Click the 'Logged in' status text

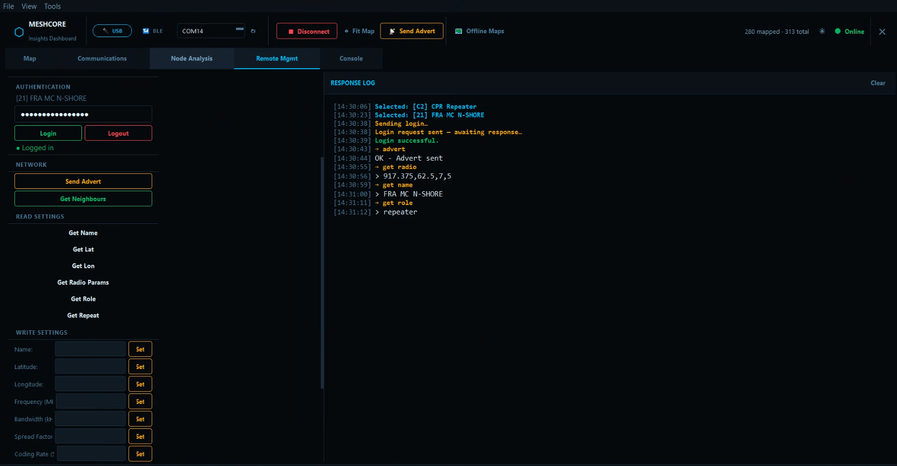[x=35, y=148]
